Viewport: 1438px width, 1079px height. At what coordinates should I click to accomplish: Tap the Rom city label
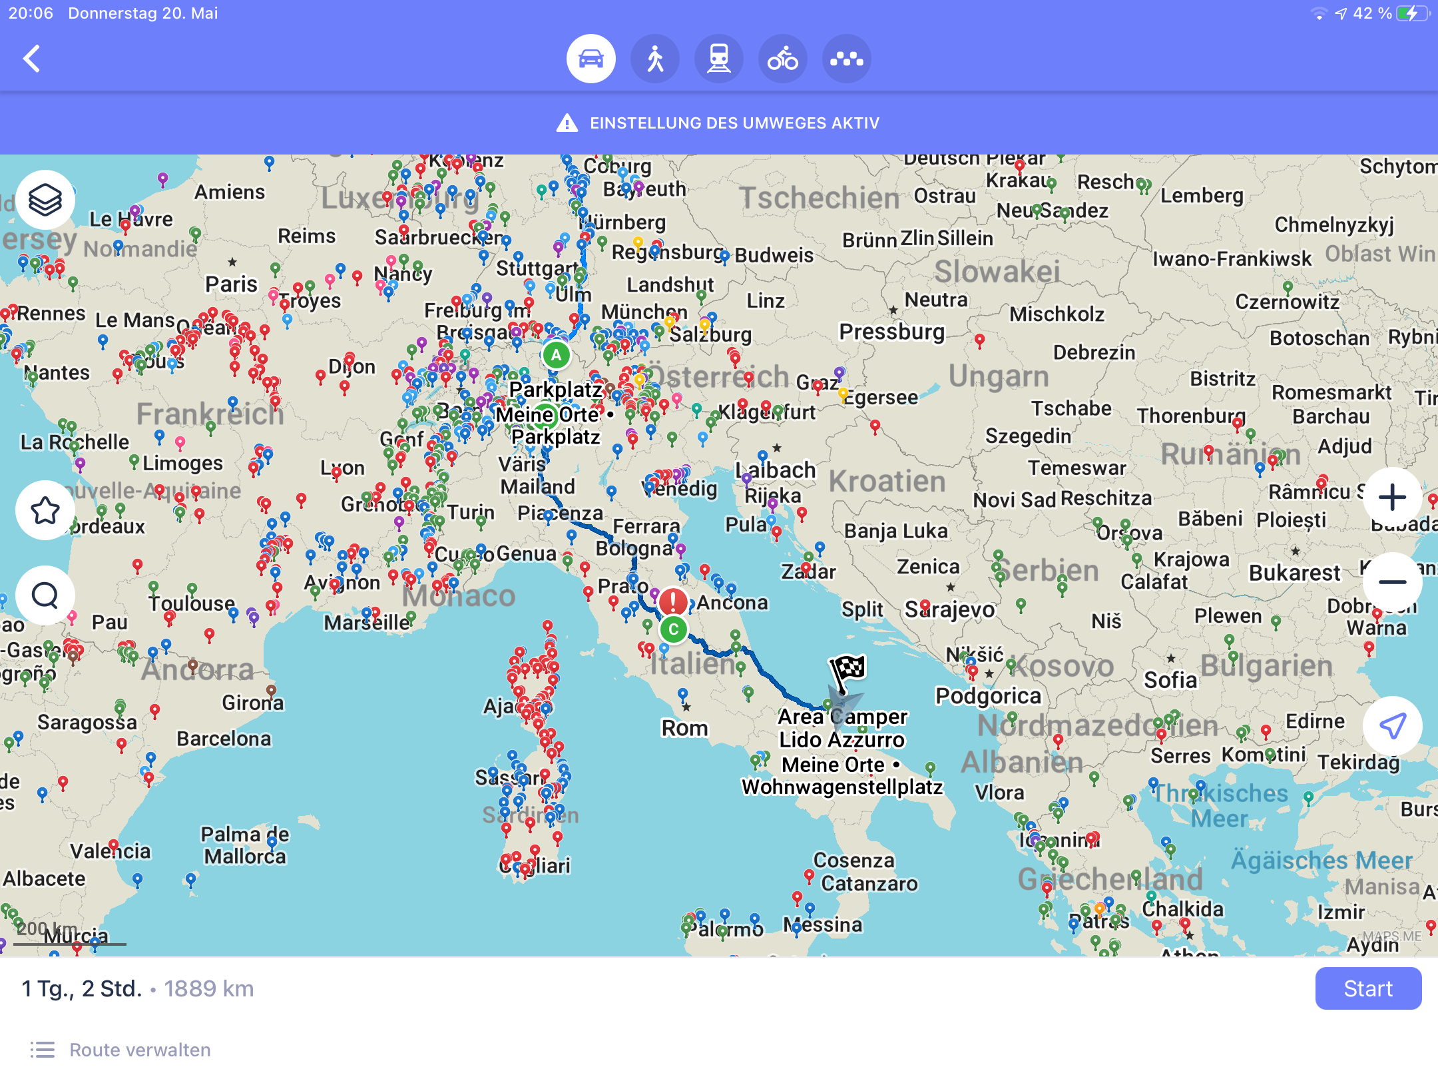click(x=684, y=728)
